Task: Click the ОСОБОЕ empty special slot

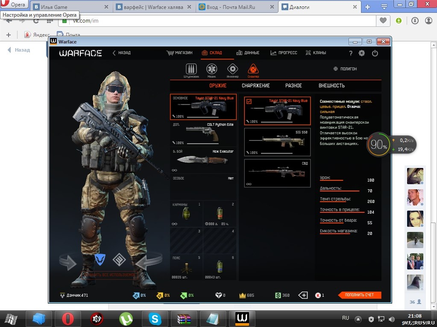Action: (203, 187)
